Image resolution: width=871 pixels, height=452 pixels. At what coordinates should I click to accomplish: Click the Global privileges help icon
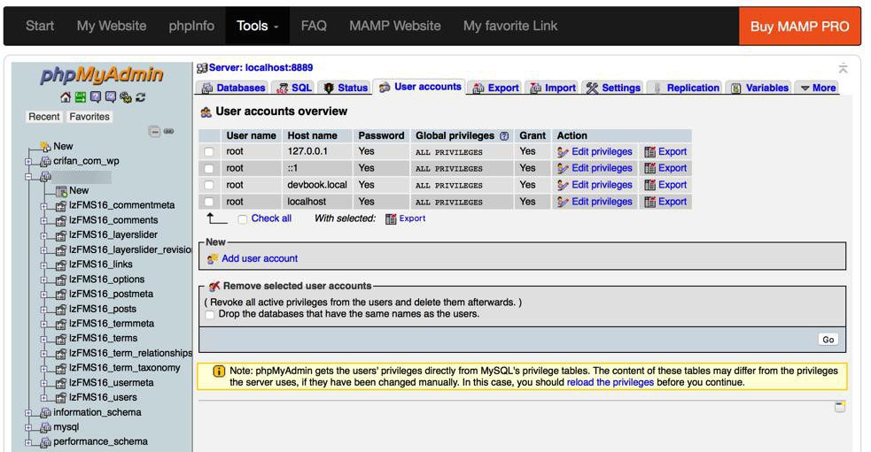click(504, 136)
